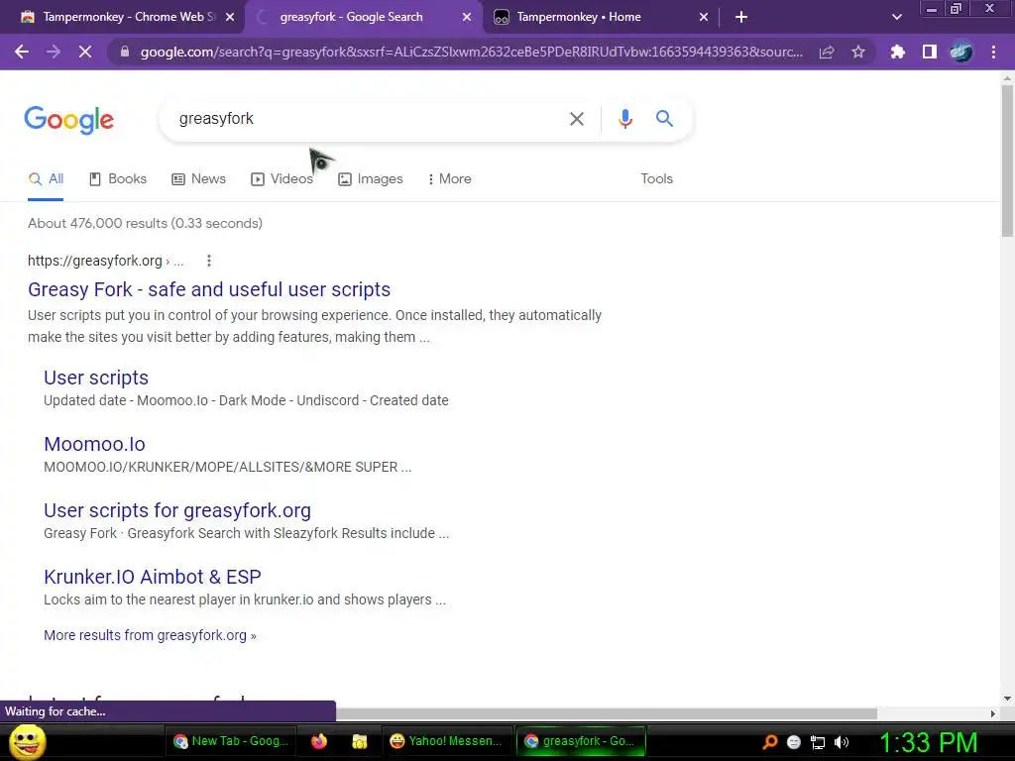Open the file folder taskbar icon
Screen dimensions: 1015x761
[359, 741]
